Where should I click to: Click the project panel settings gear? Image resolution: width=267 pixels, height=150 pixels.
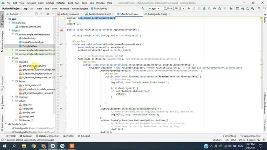(48, 14)
